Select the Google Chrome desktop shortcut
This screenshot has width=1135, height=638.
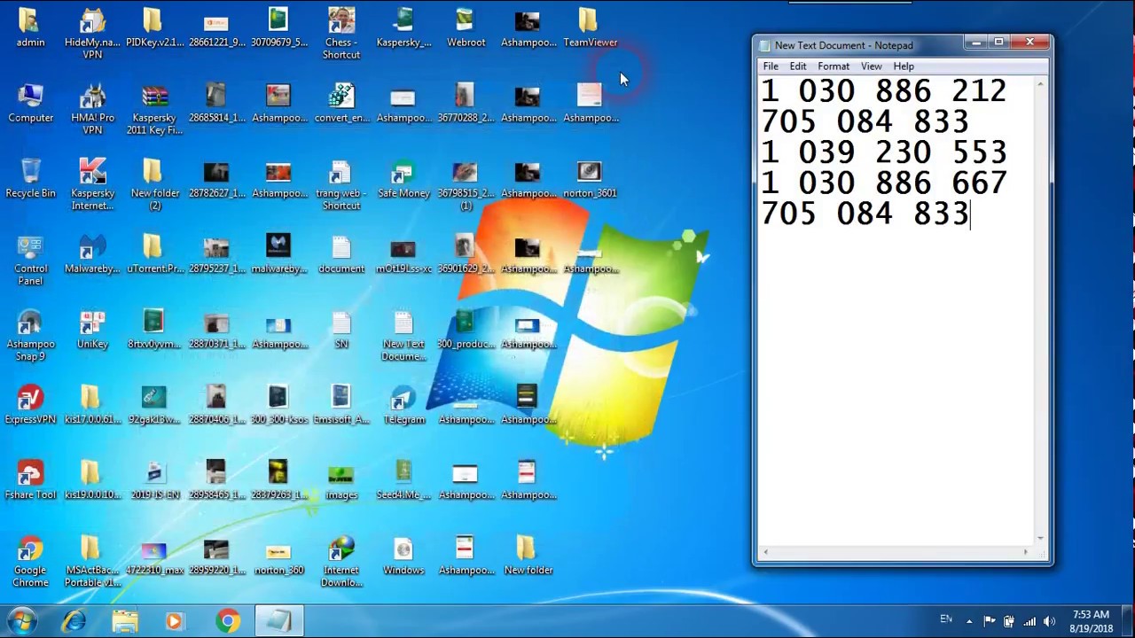[30, 561]
